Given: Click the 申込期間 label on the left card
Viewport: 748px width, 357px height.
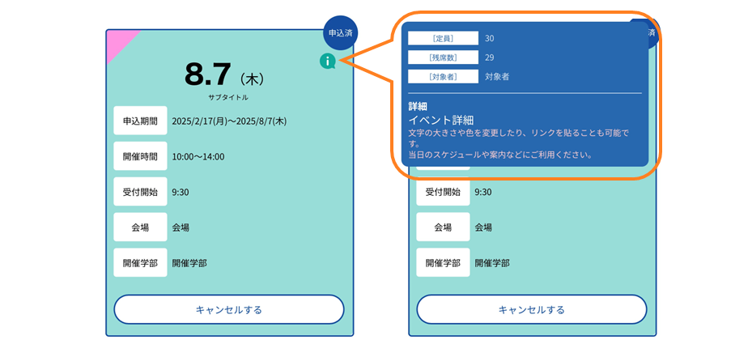Looking at the screenshot, I should coord(140,121).
